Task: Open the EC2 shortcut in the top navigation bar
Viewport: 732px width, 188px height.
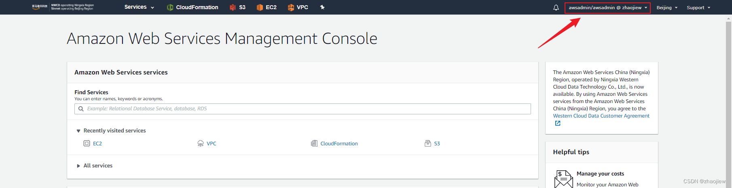Action: click(x=267, y=7)
